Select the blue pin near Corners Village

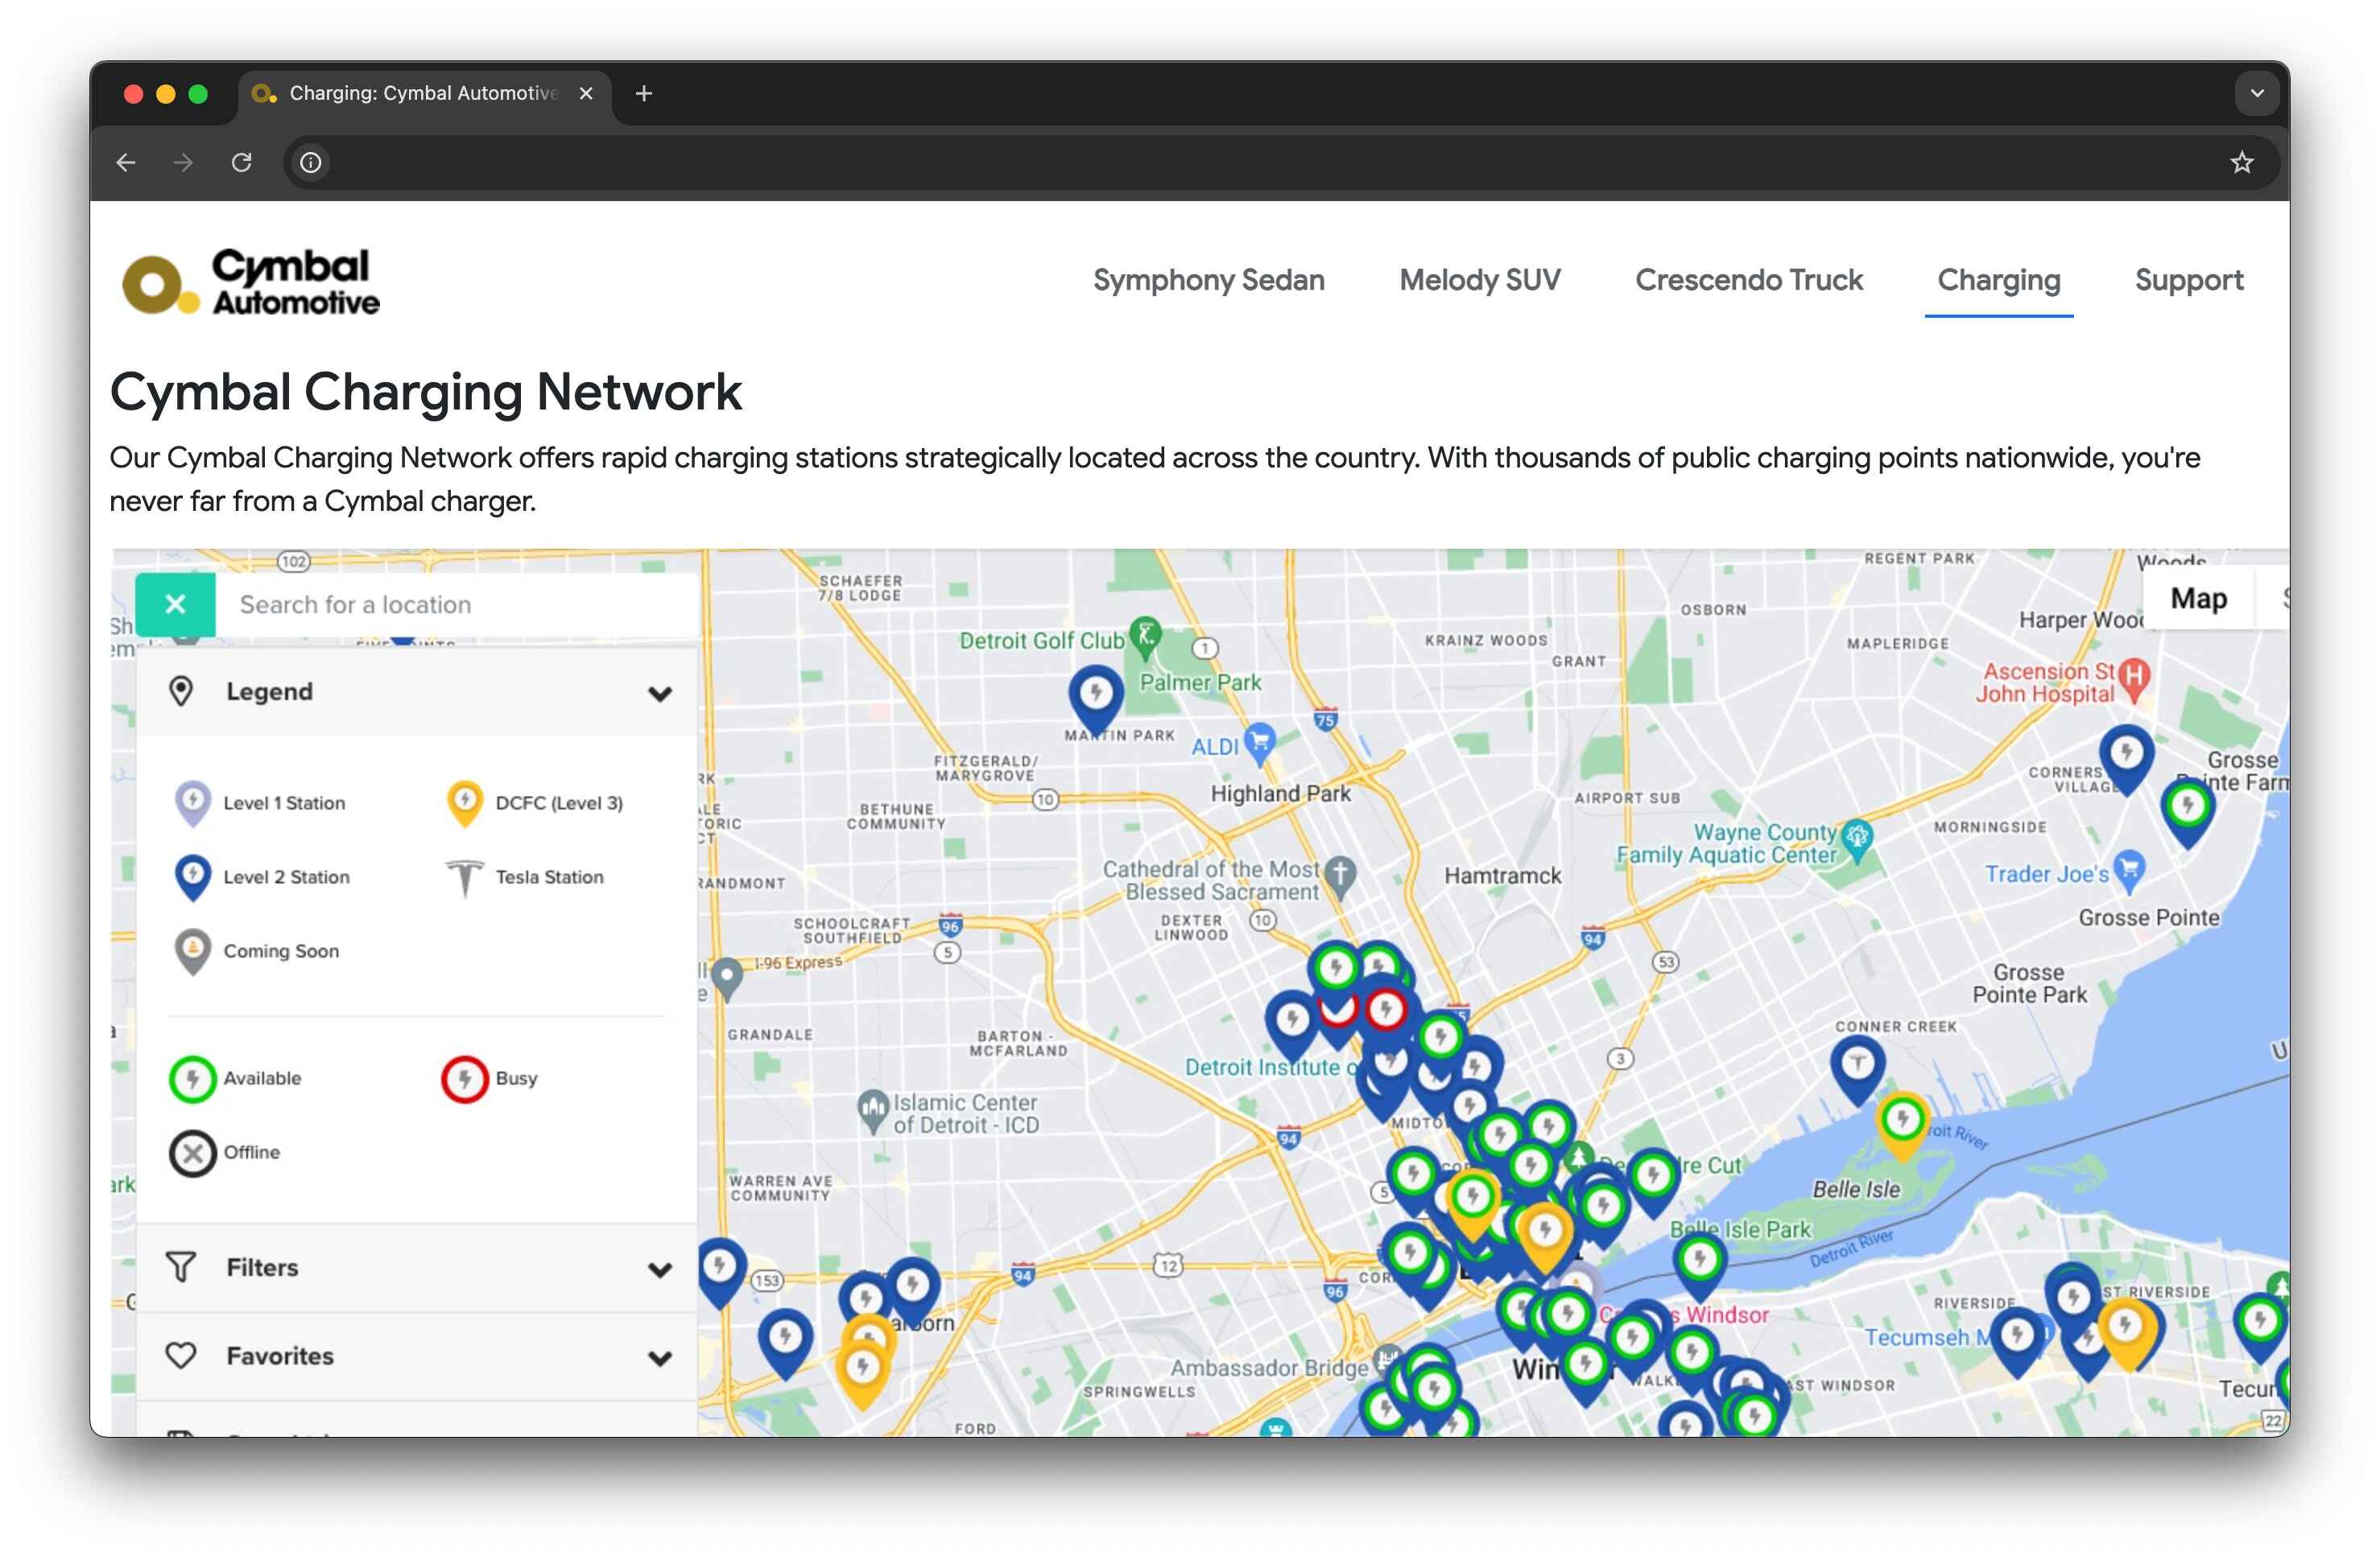tap(2126, 759)
